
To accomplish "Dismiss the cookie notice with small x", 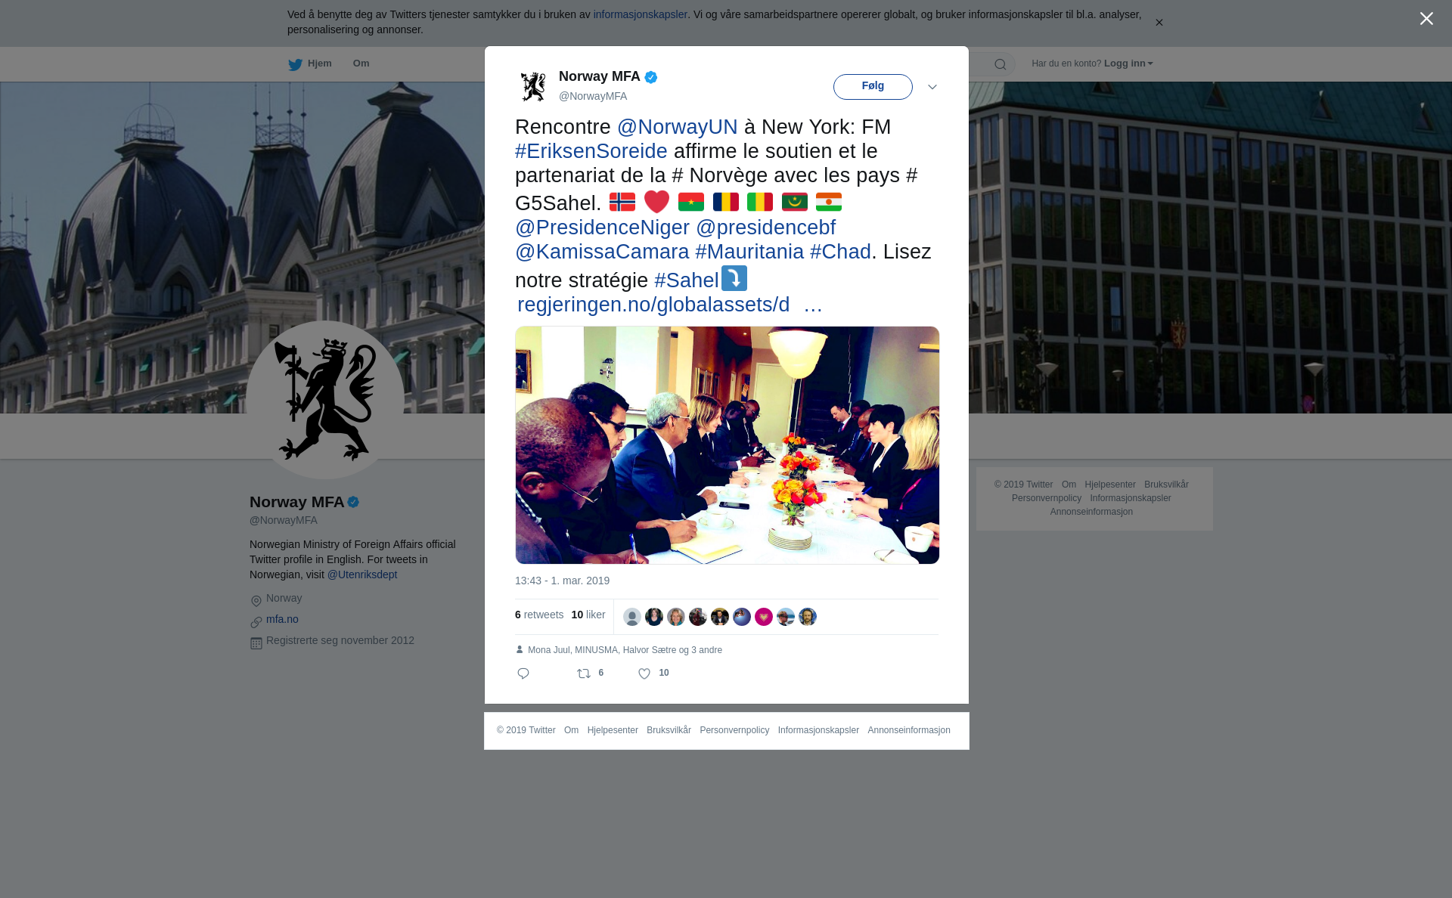I will [x=1159, y=23].
